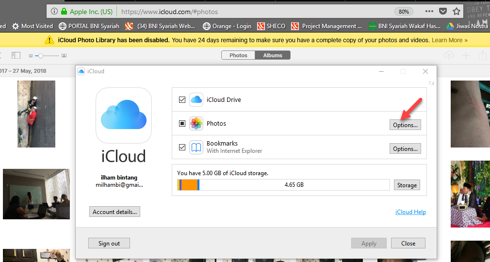Viewport: 490px width, 262px height.
Task: Click the URL address field
Action: tap(255, 12)
